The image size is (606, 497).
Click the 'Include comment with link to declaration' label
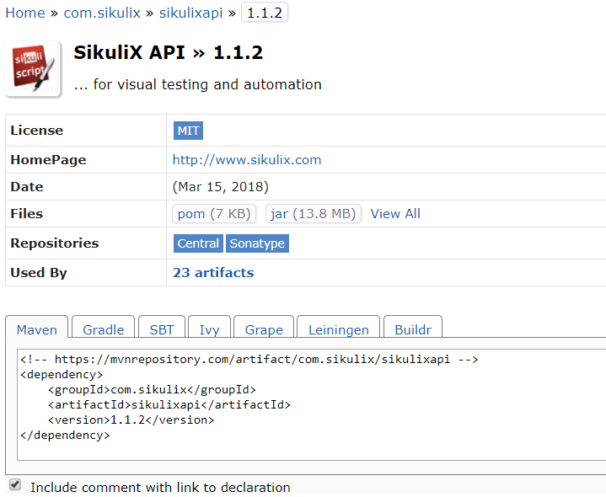(160, 488)
